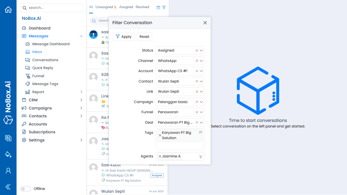Click the Apply filter button
Image resolution: width=347 pixels, height=195 pixels.
pyautogui.click(x=123, y=37)
